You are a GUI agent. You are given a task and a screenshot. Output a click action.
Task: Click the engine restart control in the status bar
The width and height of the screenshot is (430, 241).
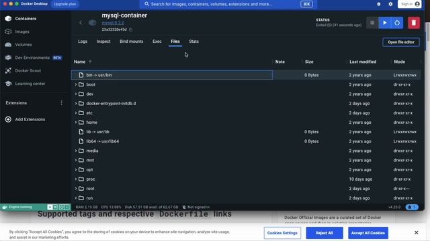pos(61,207)
